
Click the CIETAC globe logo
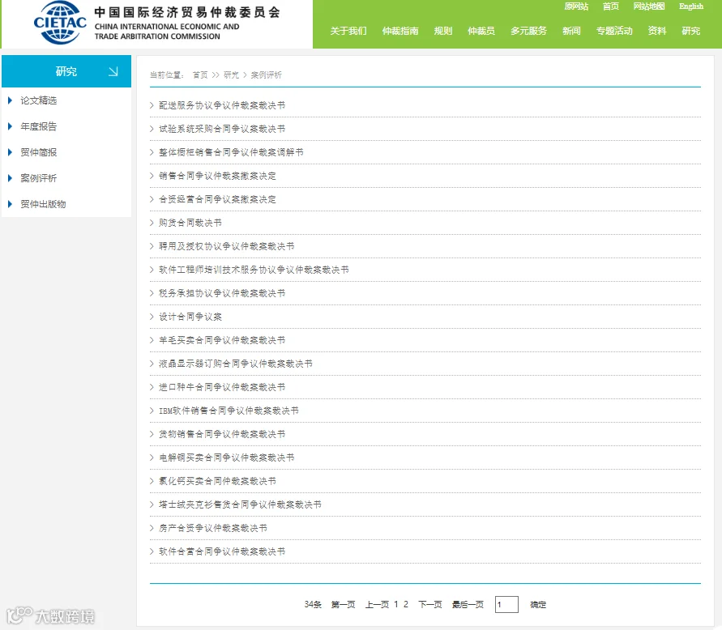60,23
